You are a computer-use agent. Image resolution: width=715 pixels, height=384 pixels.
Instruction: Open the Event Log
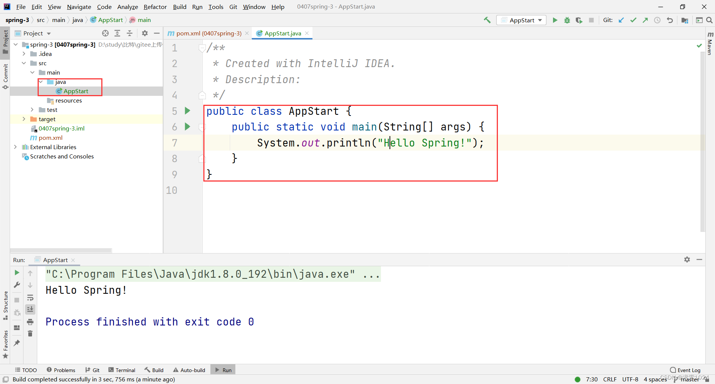[685, 370]
